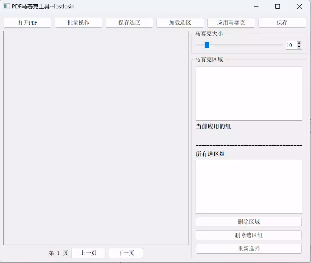Click inside the 马赛克区域 list panel

(x=248, y=93)
